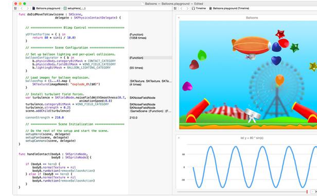Screen dimensions: 317x196
Task: Click the 'setupFan(scene, delegate)' code line
Action: point(48,137)
